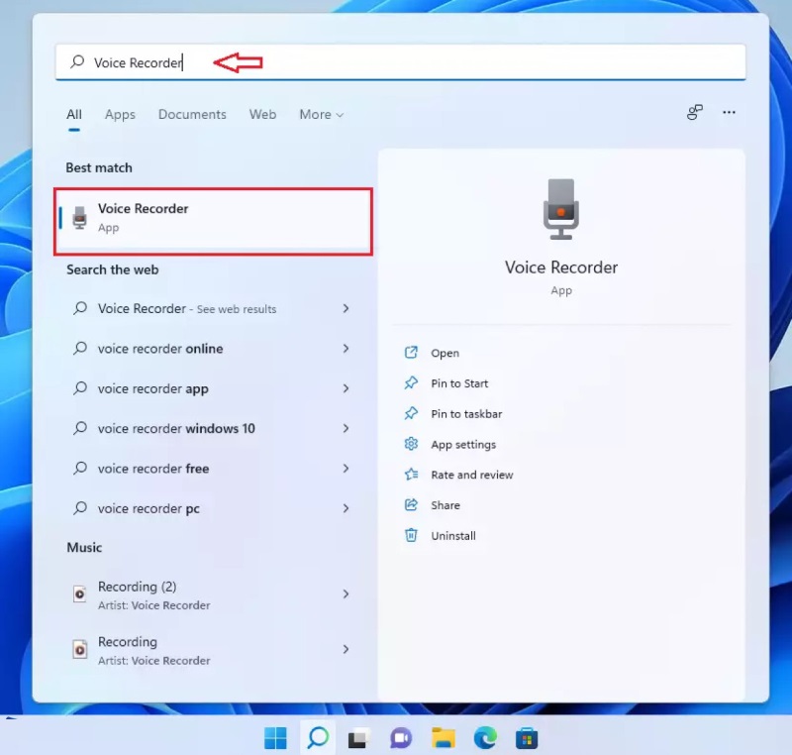
Task: Click the 'Recording (2)' audio file icon
Action: point(80,593)
